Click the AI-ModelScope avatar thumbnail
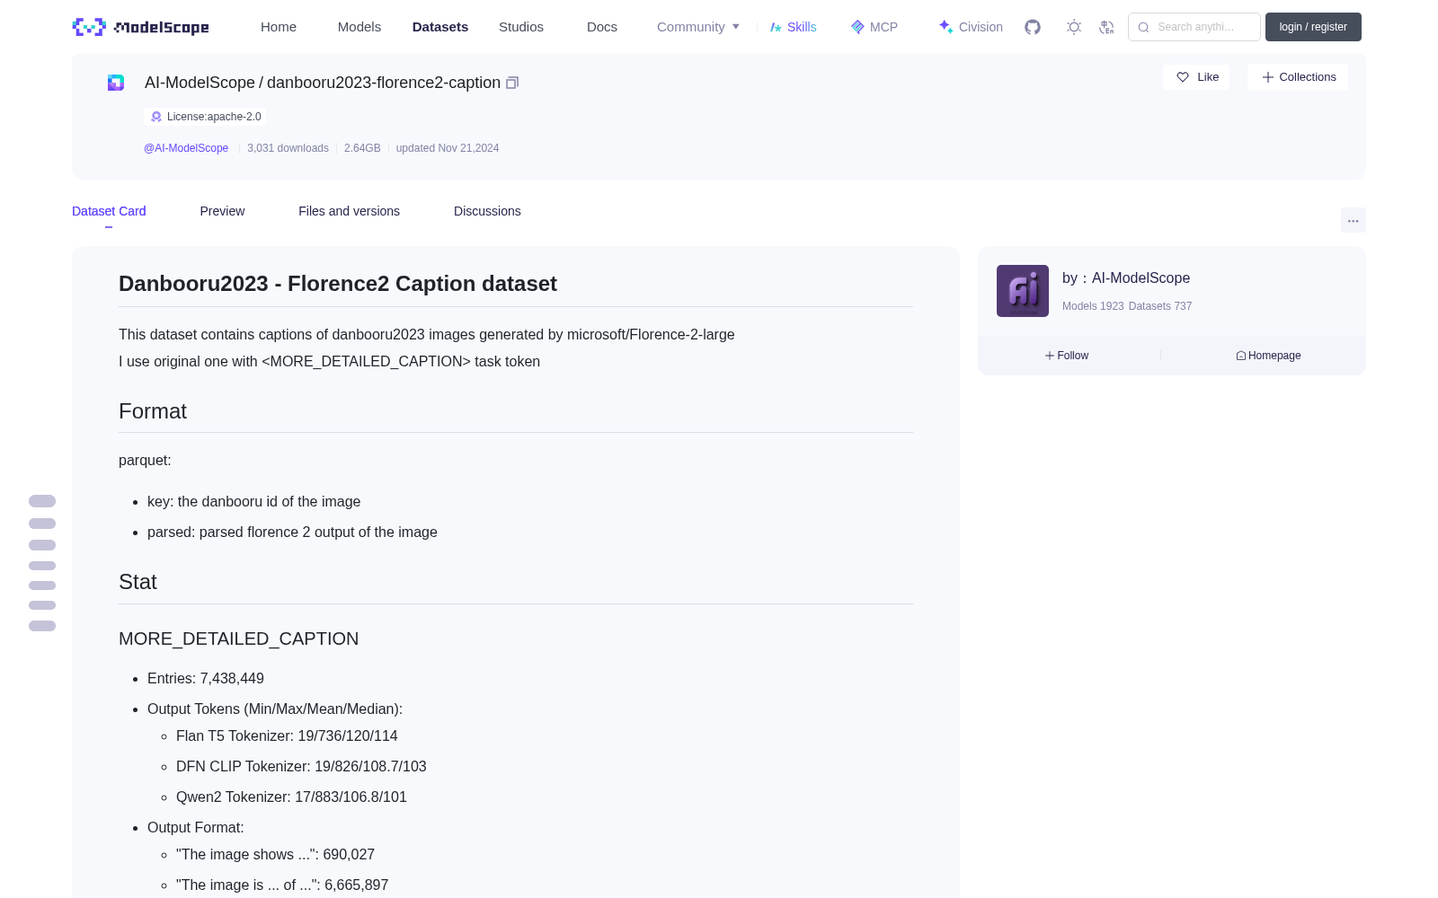 coord(1023,291)
